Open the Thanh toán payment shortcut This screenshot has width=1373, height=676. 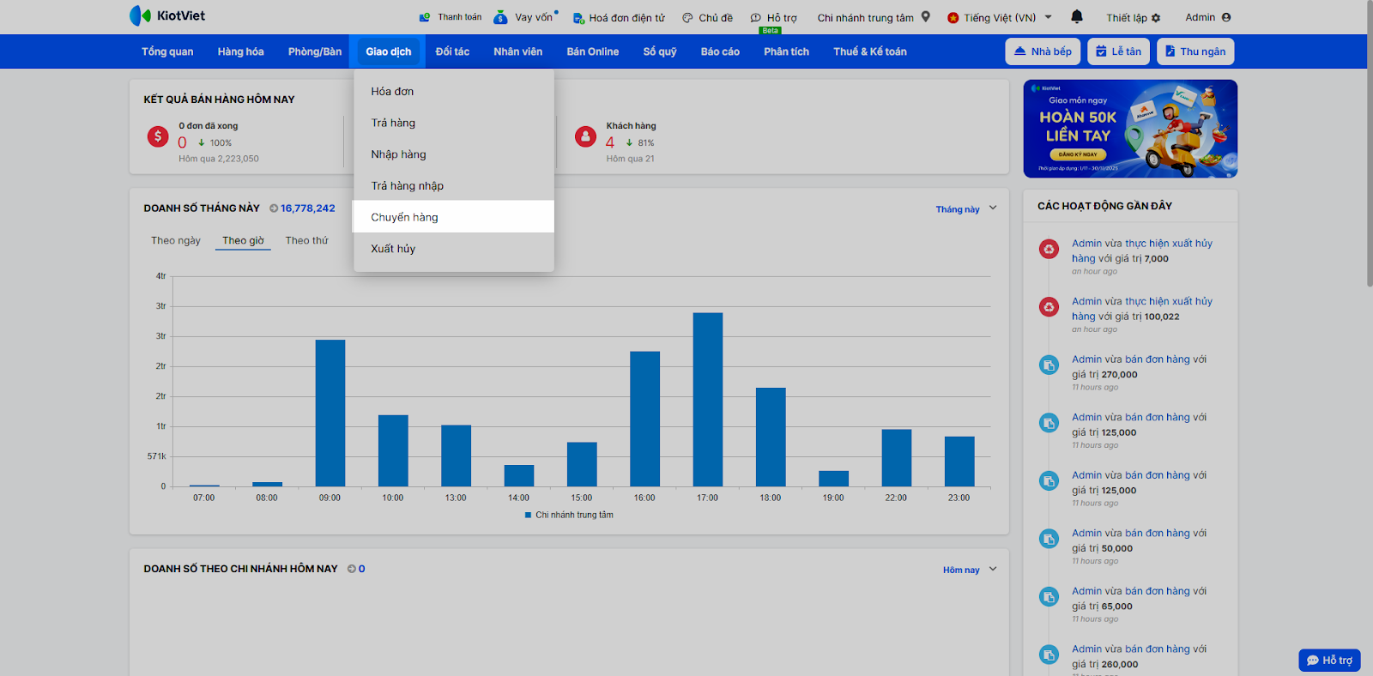pos(451,17)
